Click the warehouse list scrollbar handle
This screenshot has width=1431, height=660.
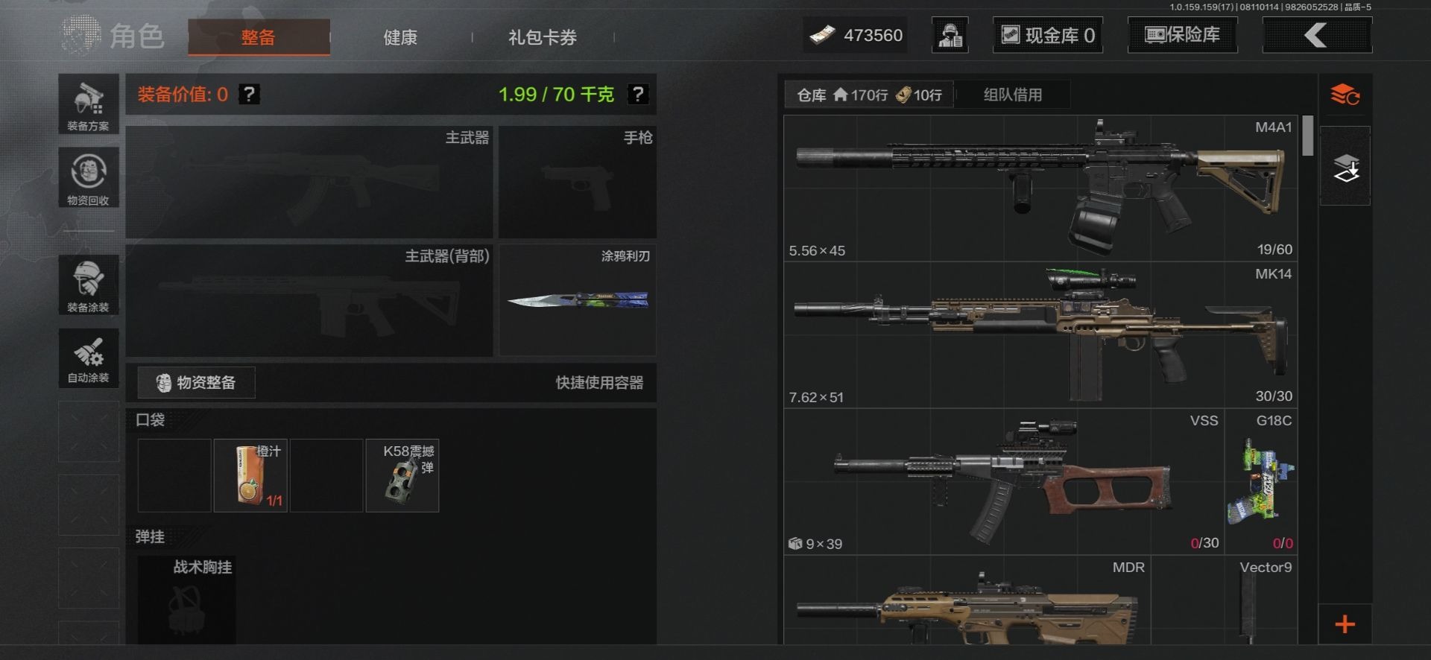click(1308, 136)
